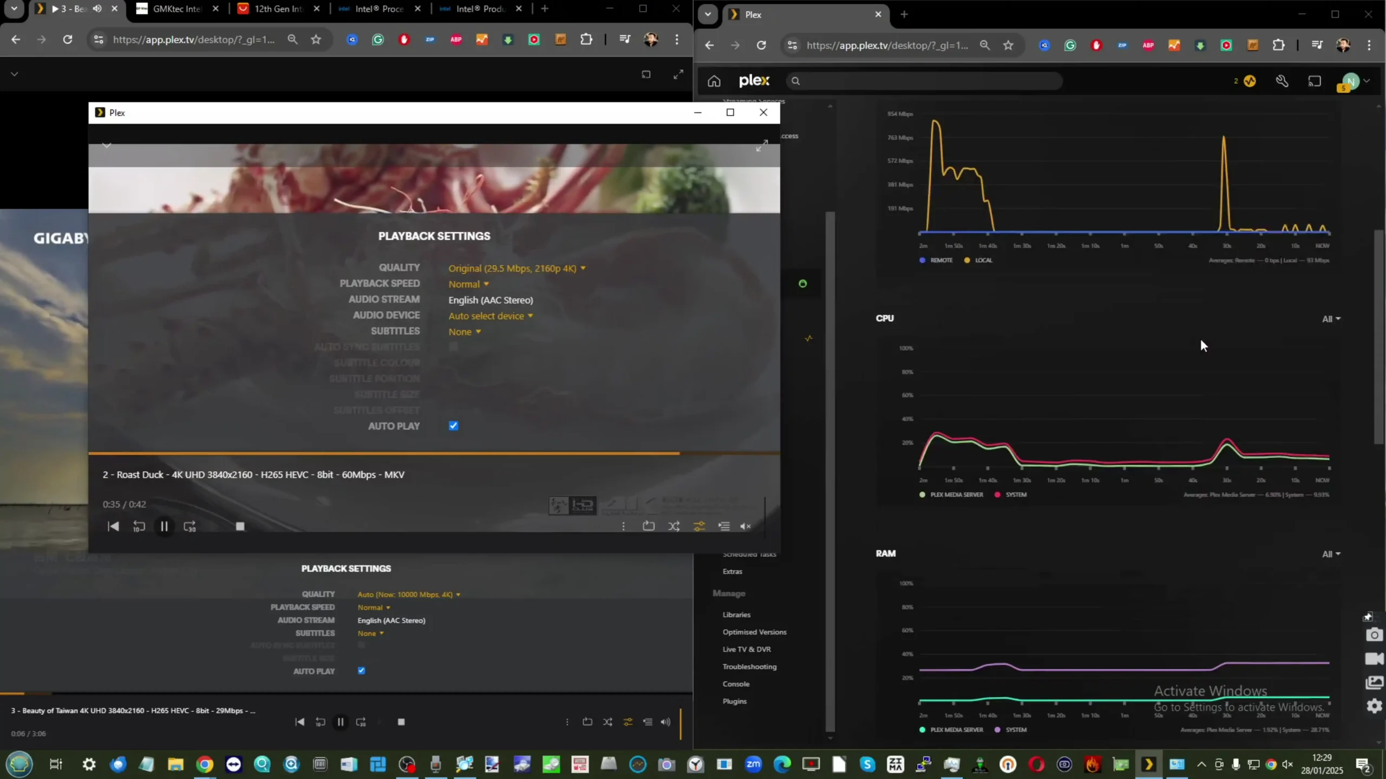Open play queue in left browser player
1386x779 pixels.
point(648,722)
